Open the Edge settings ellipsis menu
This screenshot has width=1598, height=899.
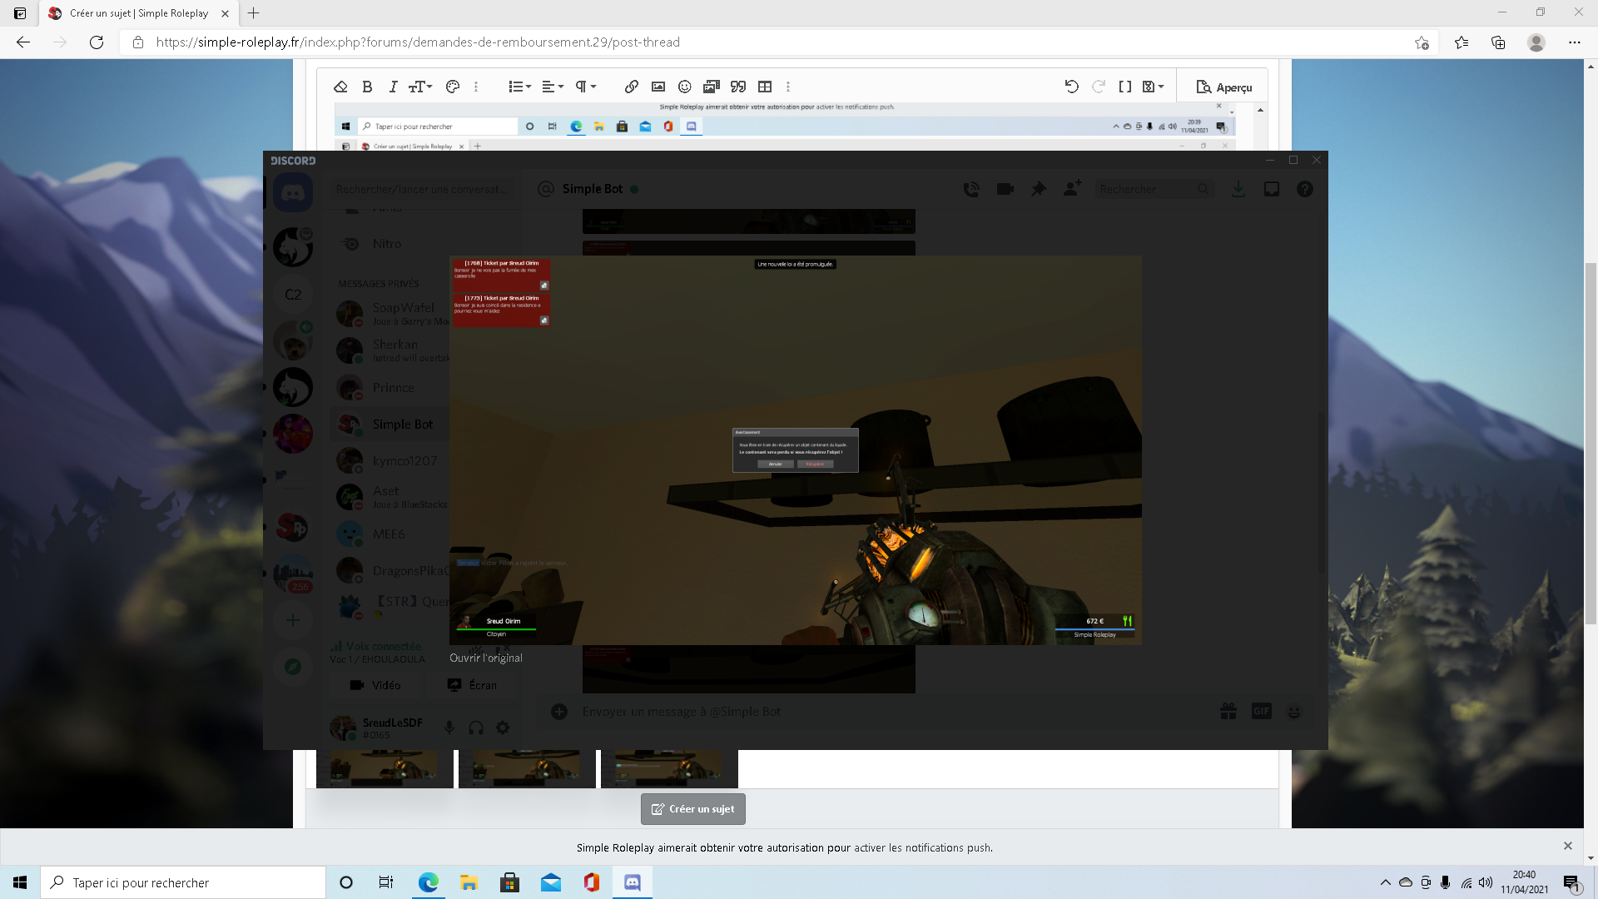tap(1575, 42)
